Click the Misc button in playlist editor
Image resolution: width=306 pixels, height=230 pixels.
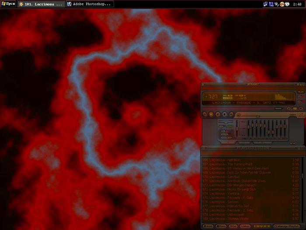(x=246, y=226)
